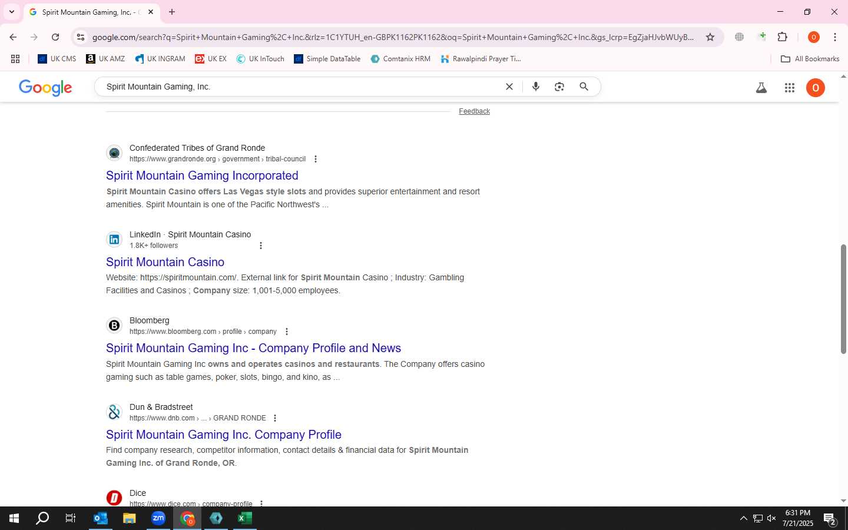Open the bookmarks apps grid icon
This screenshot has width=848, height=530.
point(15,59)
